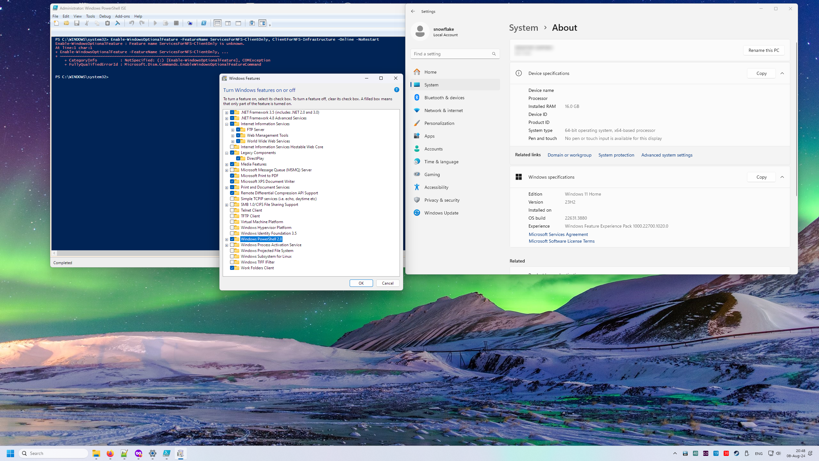
Task: Click the Settings back arrow
Action: point(413,11)
